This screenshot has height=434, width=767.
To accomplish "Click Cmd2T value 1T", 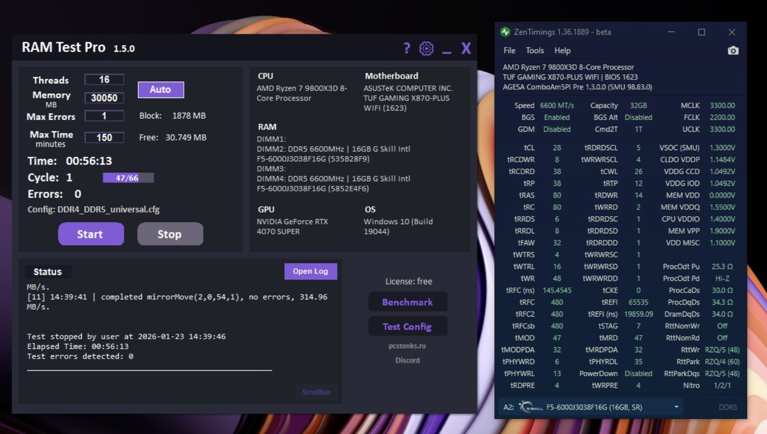I will 638,129.
